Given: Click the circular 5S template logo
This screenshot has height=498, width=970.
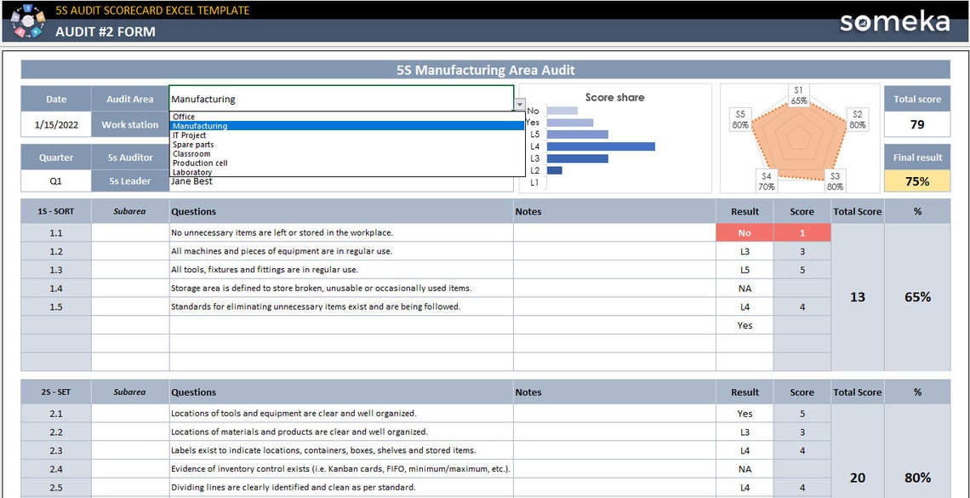Looking at the screenshot, I should coord(27,21).
